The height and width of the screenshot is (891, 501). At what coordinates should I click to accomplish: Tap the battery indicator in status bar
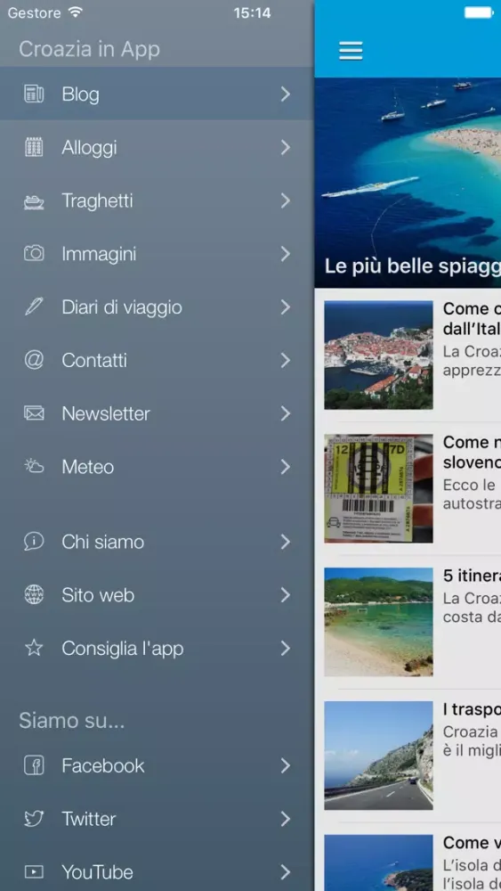click(480, 12)
